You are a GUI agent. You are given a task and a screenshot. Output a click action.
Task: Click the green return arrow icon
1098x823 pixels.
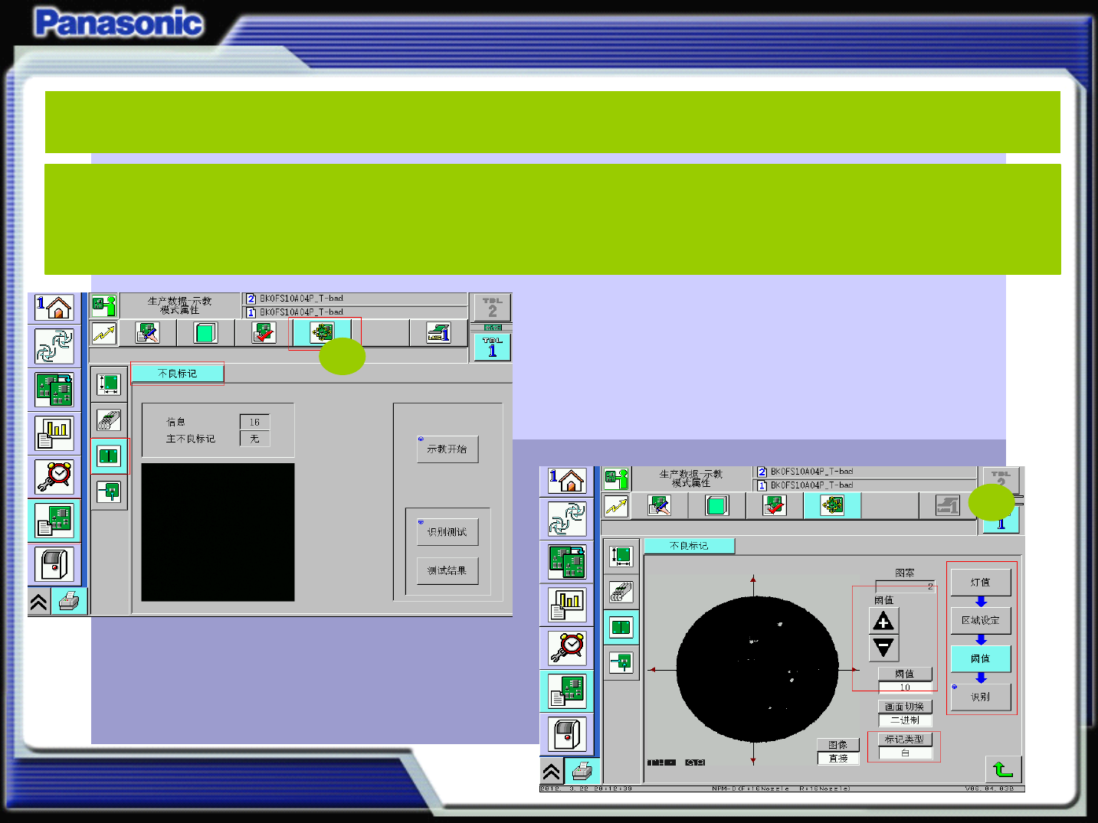(x=1003, y=769)
